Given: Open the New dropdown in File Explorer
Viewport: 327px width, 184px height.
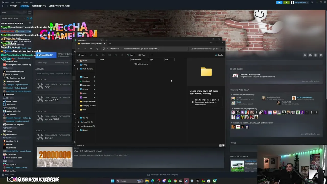Looking at the screenshot, I should (82, 55).
